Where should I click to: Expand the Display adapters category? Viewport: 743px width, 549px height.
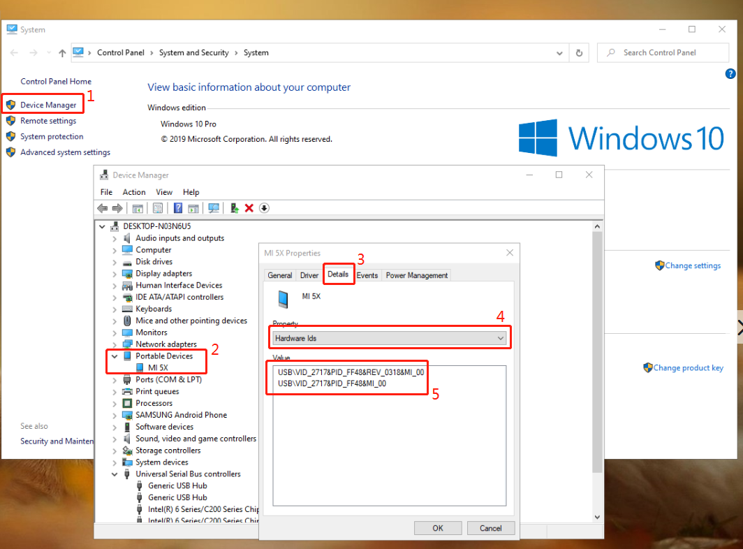pos(115,274)
